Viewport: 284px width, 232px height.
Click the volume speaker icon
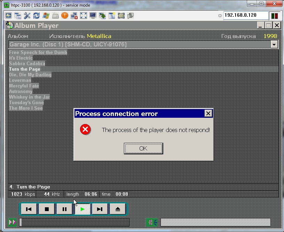(152, 222)
